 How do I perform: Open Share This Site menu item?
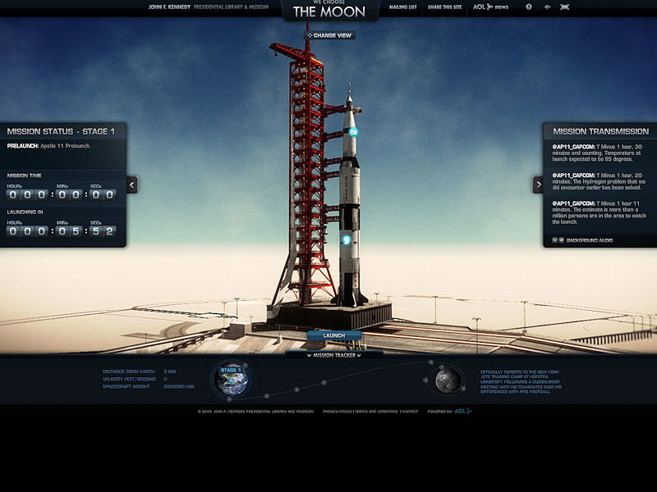[444, 7]
